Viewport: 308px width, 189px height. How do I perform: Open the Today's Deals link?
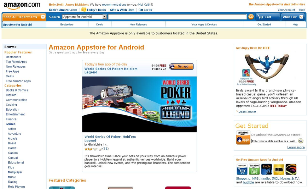tap(94, 10)
